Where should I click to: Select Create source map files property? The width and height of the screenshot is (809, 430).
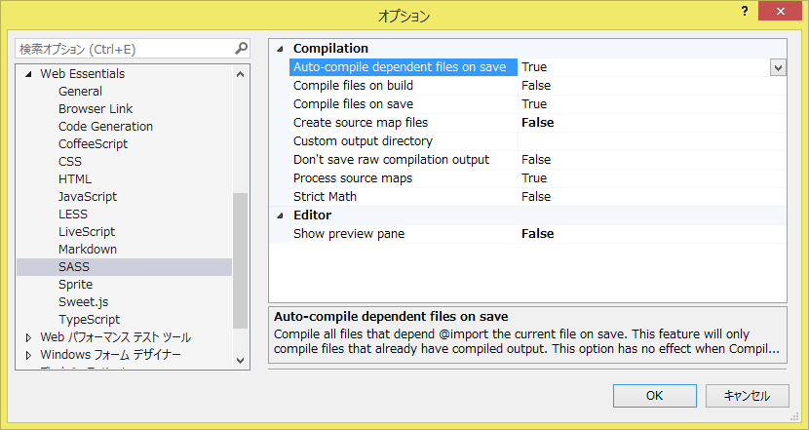click(x=361, y=123)
